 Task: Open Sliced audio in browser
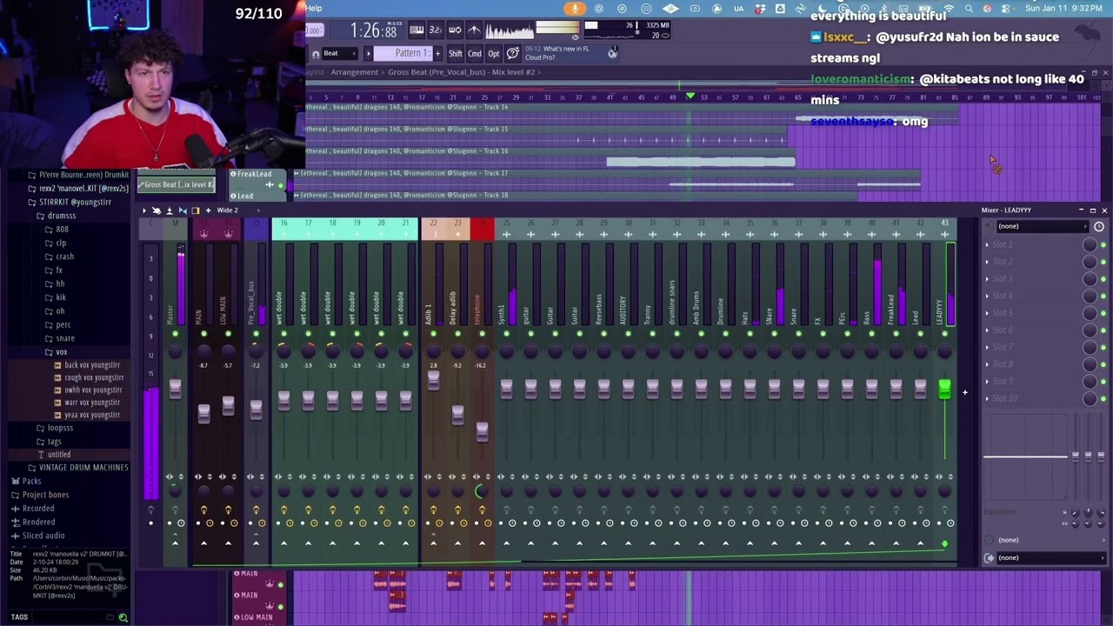pos(43,536)
